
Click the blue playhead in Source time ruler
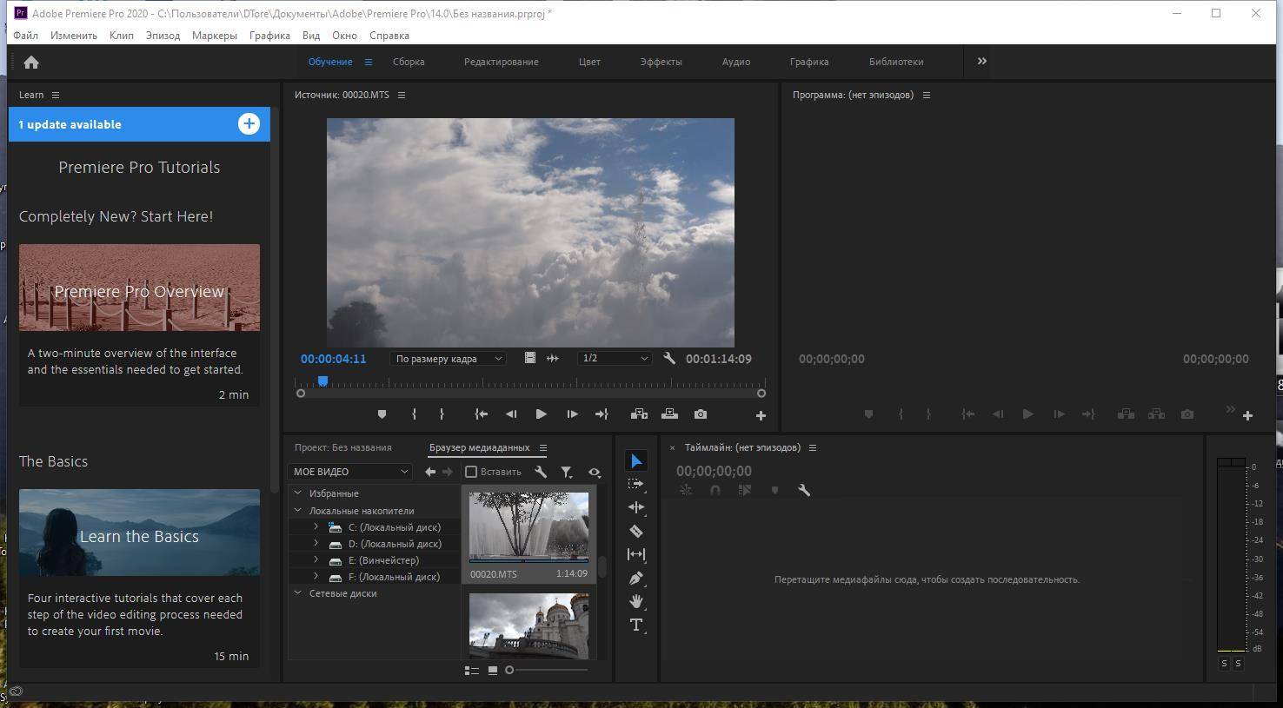click(x=322, y=381)
